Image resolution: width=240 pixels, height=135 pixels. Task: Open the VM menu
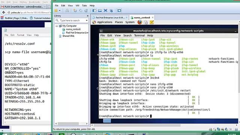click(78, 6)
